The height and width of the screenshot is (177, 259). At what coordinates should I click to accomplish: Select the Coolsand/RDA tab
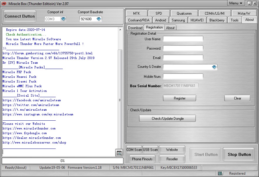(139, 20)
